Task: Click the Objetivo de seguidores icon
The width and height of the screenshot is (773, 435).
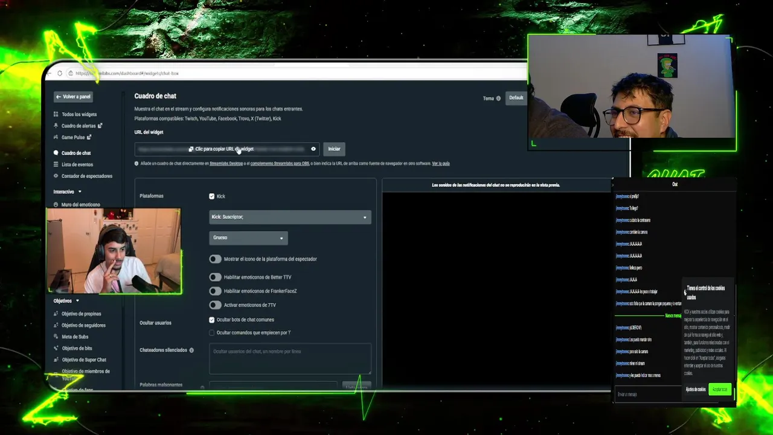Action: pyautogui.click(x=56, y=325)
